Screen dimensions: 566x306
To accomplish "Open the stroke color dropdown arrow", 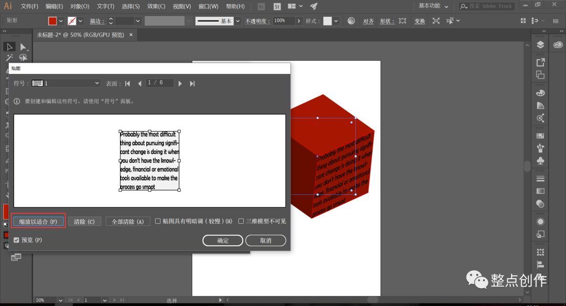I will 80,21.
